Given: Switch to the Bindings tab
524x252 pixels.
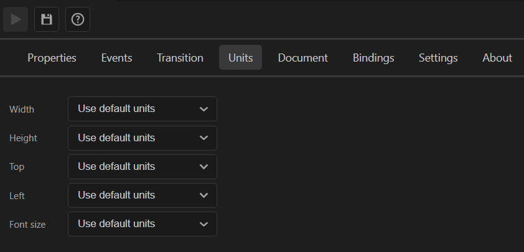Looking at the screenshot, I should (x=373, y=57).
